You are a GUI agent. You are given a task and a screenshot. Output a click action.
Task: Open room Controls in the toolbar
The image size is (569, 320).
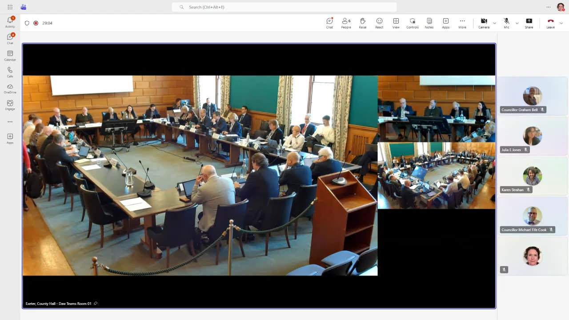click(x=413, y=23)
